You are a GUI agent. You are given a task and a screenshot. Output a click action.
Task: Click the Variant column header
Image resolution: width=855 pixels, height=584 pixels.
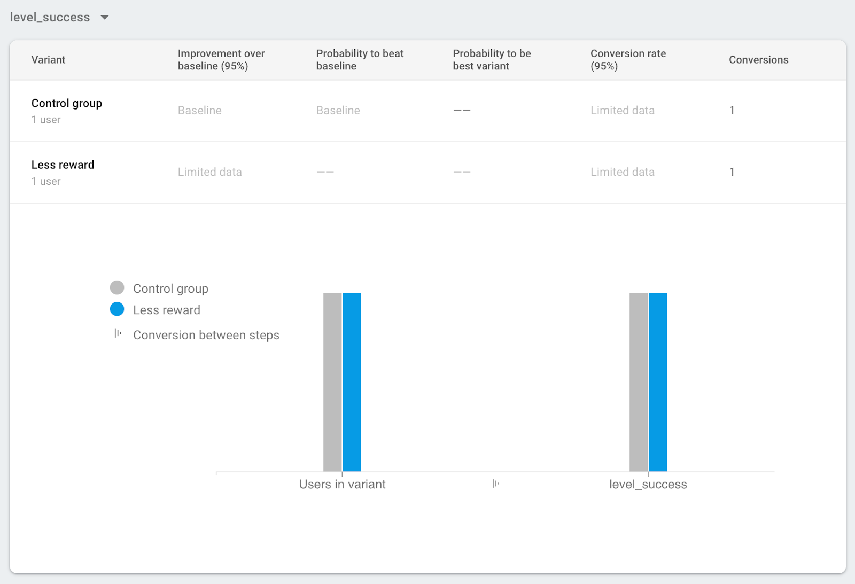[x=48, y=60]
